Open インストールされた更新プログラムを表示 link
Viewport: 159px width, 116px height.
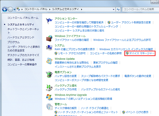click(x=78, y=67)
